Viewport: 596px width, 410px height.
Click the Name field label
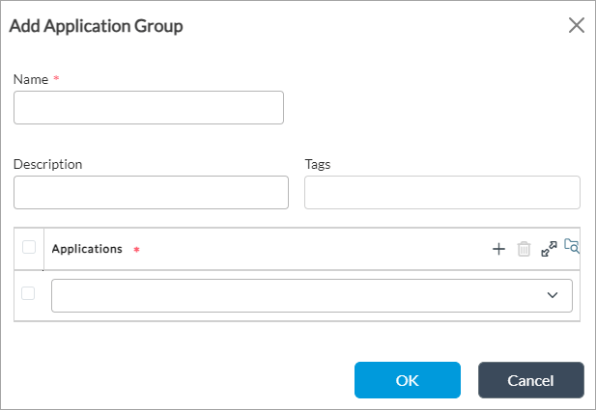[x=31, y=79]
